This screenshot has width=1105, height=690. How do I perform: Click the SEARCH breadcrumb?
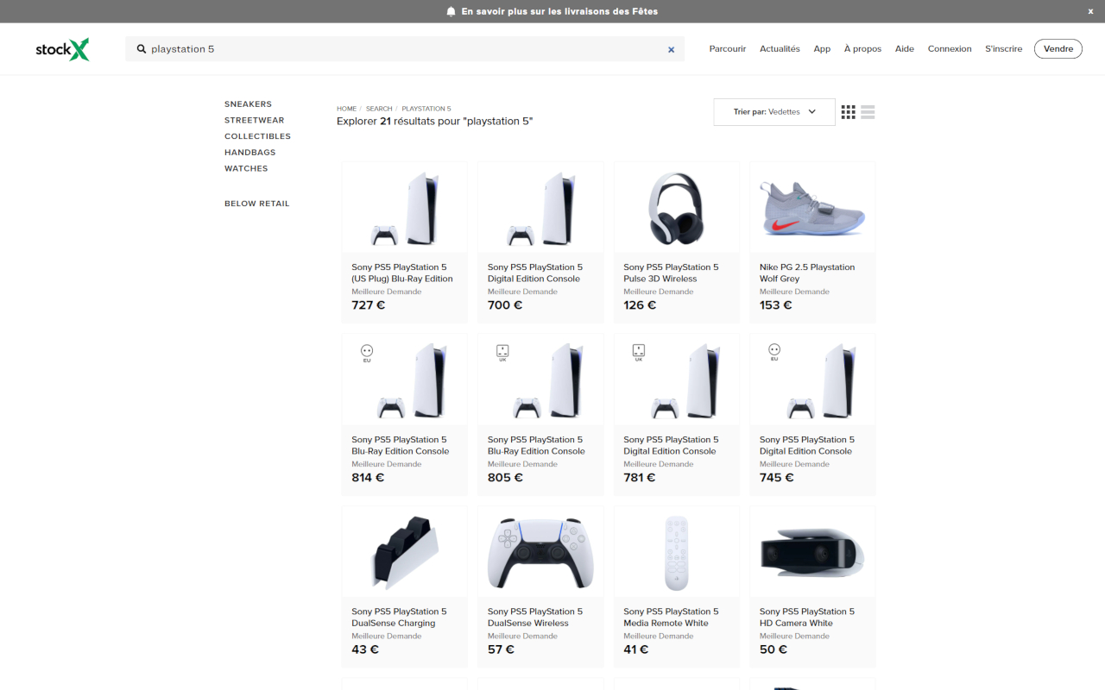[379, 109]
